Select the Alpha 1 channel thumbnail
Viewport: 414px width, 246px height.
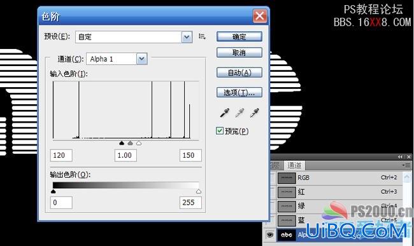click(x=287, y=235)
